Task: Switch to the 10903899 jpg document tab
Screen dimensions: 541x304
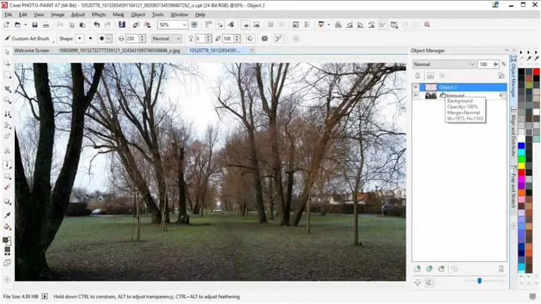Action: click(x=119, y=50)
